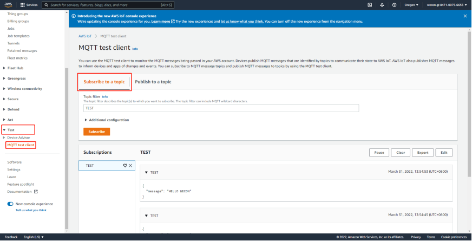This screenshot has height=241, width=472.
Task: Open the Oregon region dropdown
Action: point(410,4)
